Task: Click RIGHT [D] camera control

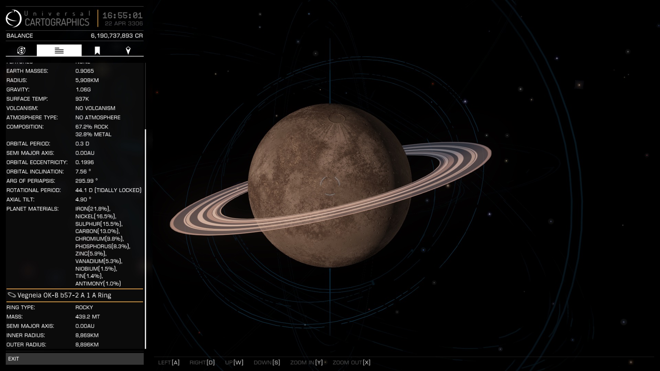Action: pos(202,362)
